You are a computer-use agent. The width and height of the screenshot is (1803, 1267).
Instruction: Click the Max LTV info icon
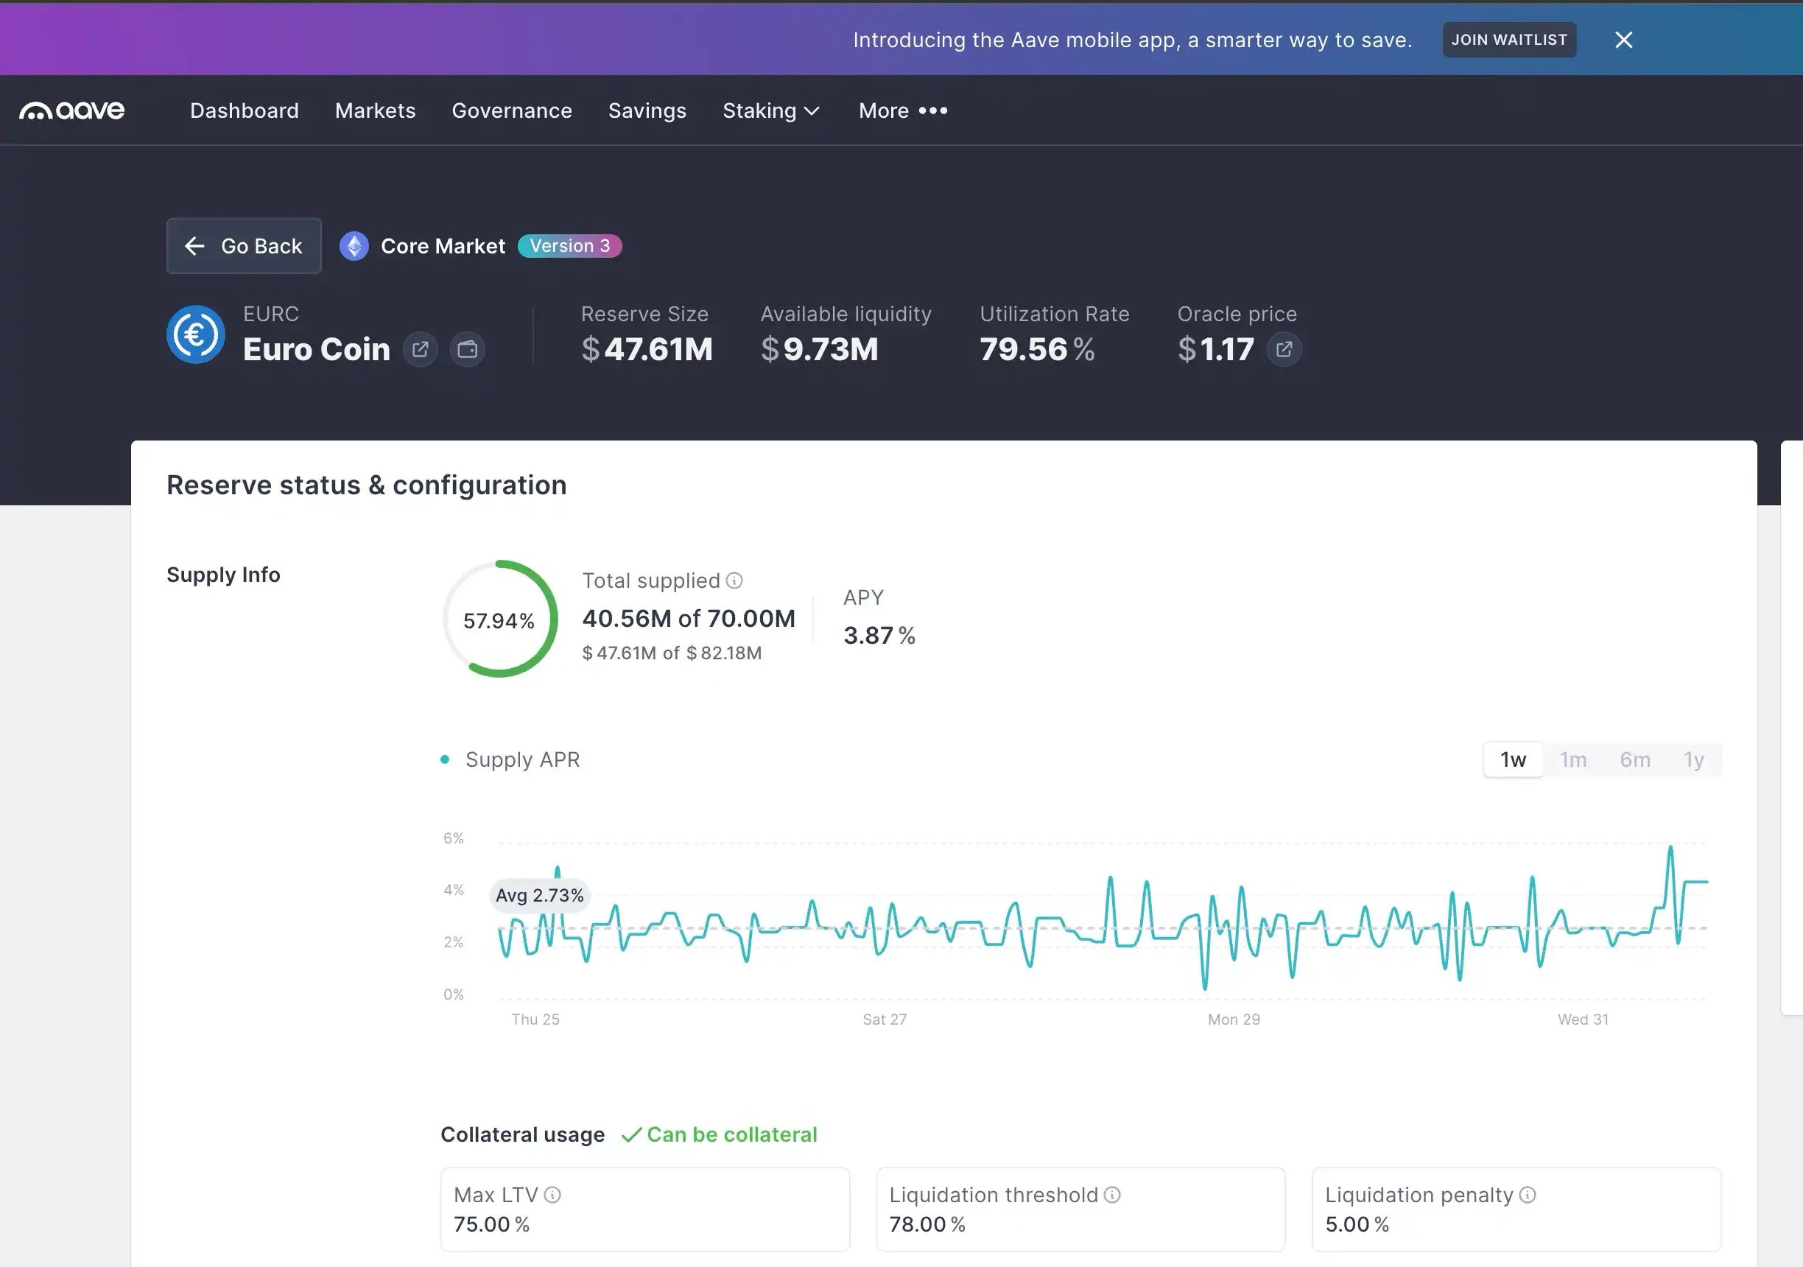point(553,1195)
